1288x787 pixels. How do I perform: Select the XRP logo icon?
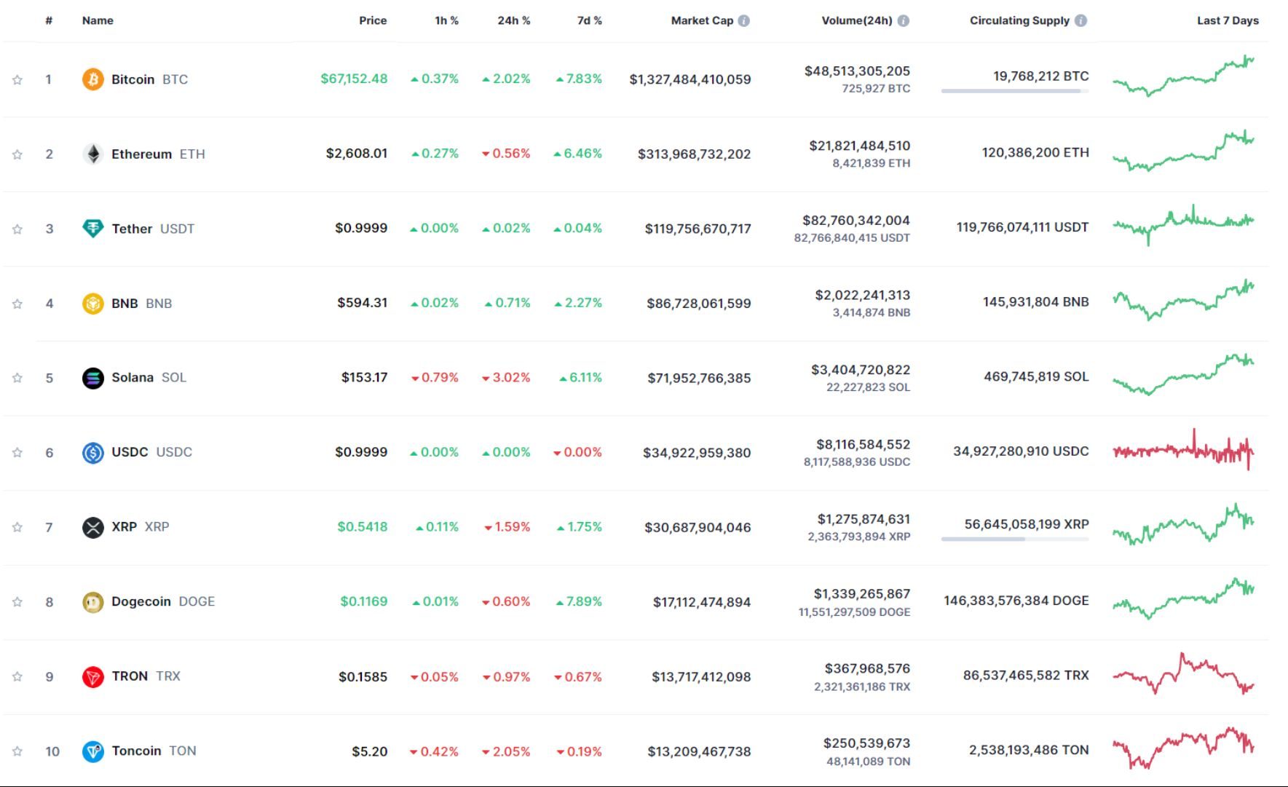point(92,526)
